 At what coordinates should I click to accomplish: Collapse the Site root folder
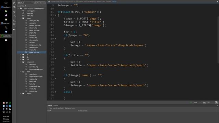click(18, 9)
